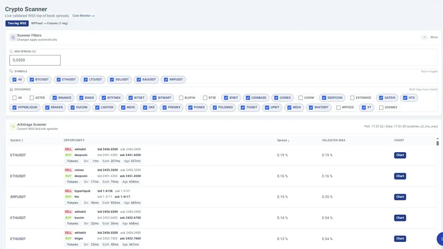
Task: Switch to Two-leg WSS tab
Action: point(17,23)
